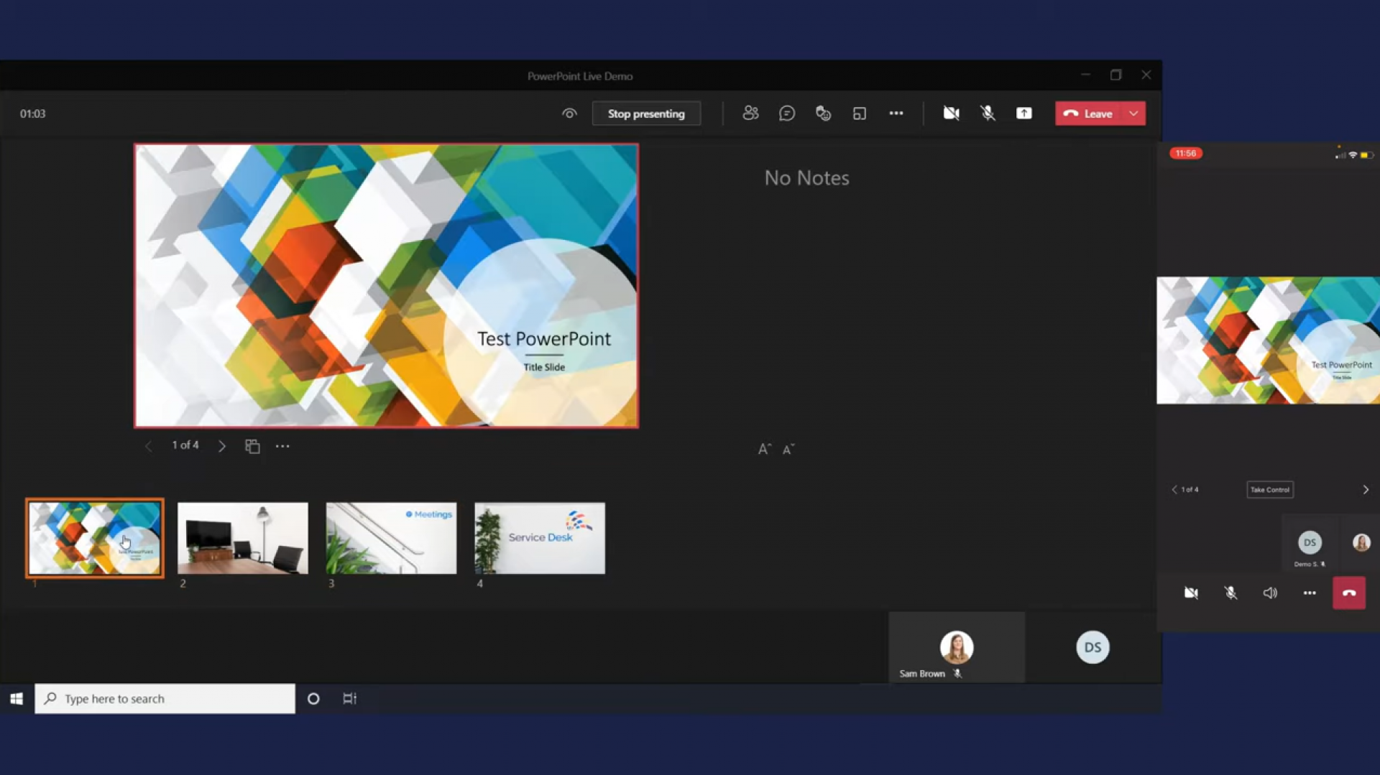Screen dimensions: 1380x775
Task: Open more slide navigation options
Action: click(282, 445)
